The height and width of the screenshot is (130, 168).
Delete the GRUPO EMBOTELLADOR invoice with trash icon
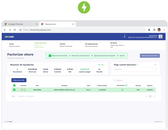pyautogui.click(x=22, y=90)
